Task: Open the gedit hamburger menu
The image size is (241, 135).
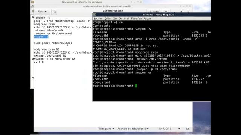Action: tap(166, 12)
